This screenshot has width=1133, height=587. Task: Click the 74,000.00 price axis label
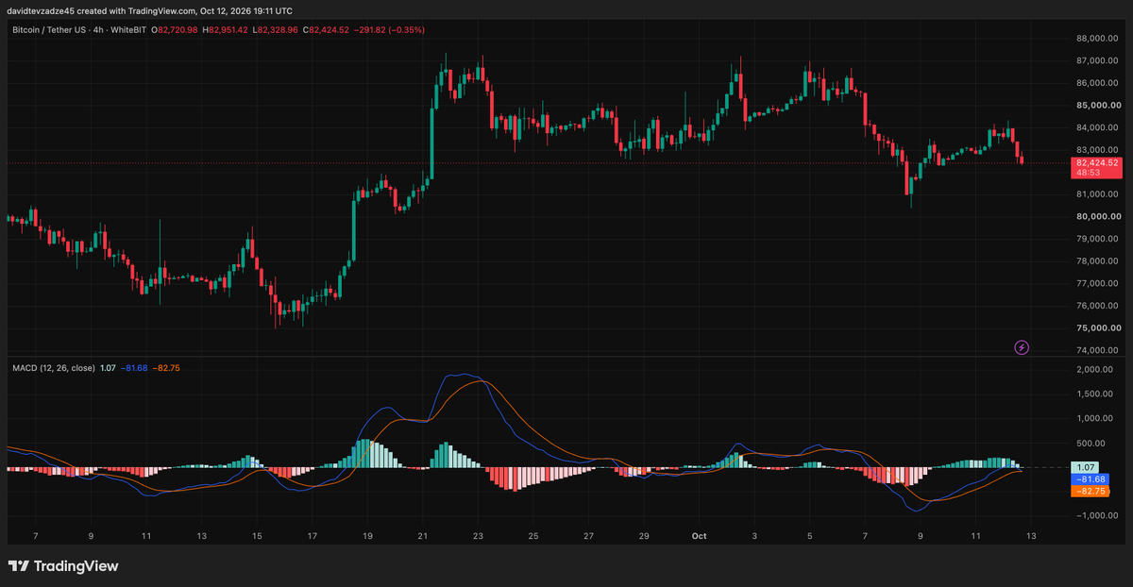(x=1097, y=350)
